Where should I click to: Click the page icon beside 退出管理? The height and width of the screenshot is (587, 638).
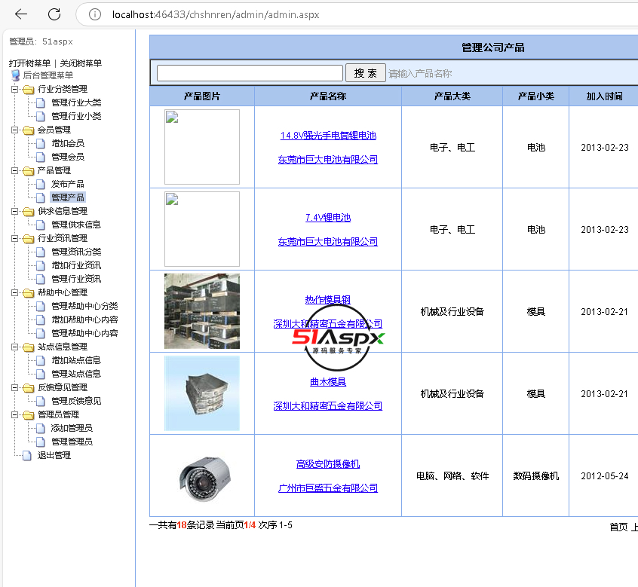[x=28, y=455]
